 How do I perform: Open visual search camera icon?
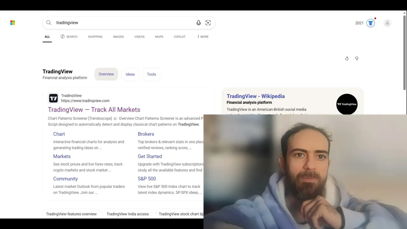click(x=208, y=23)
